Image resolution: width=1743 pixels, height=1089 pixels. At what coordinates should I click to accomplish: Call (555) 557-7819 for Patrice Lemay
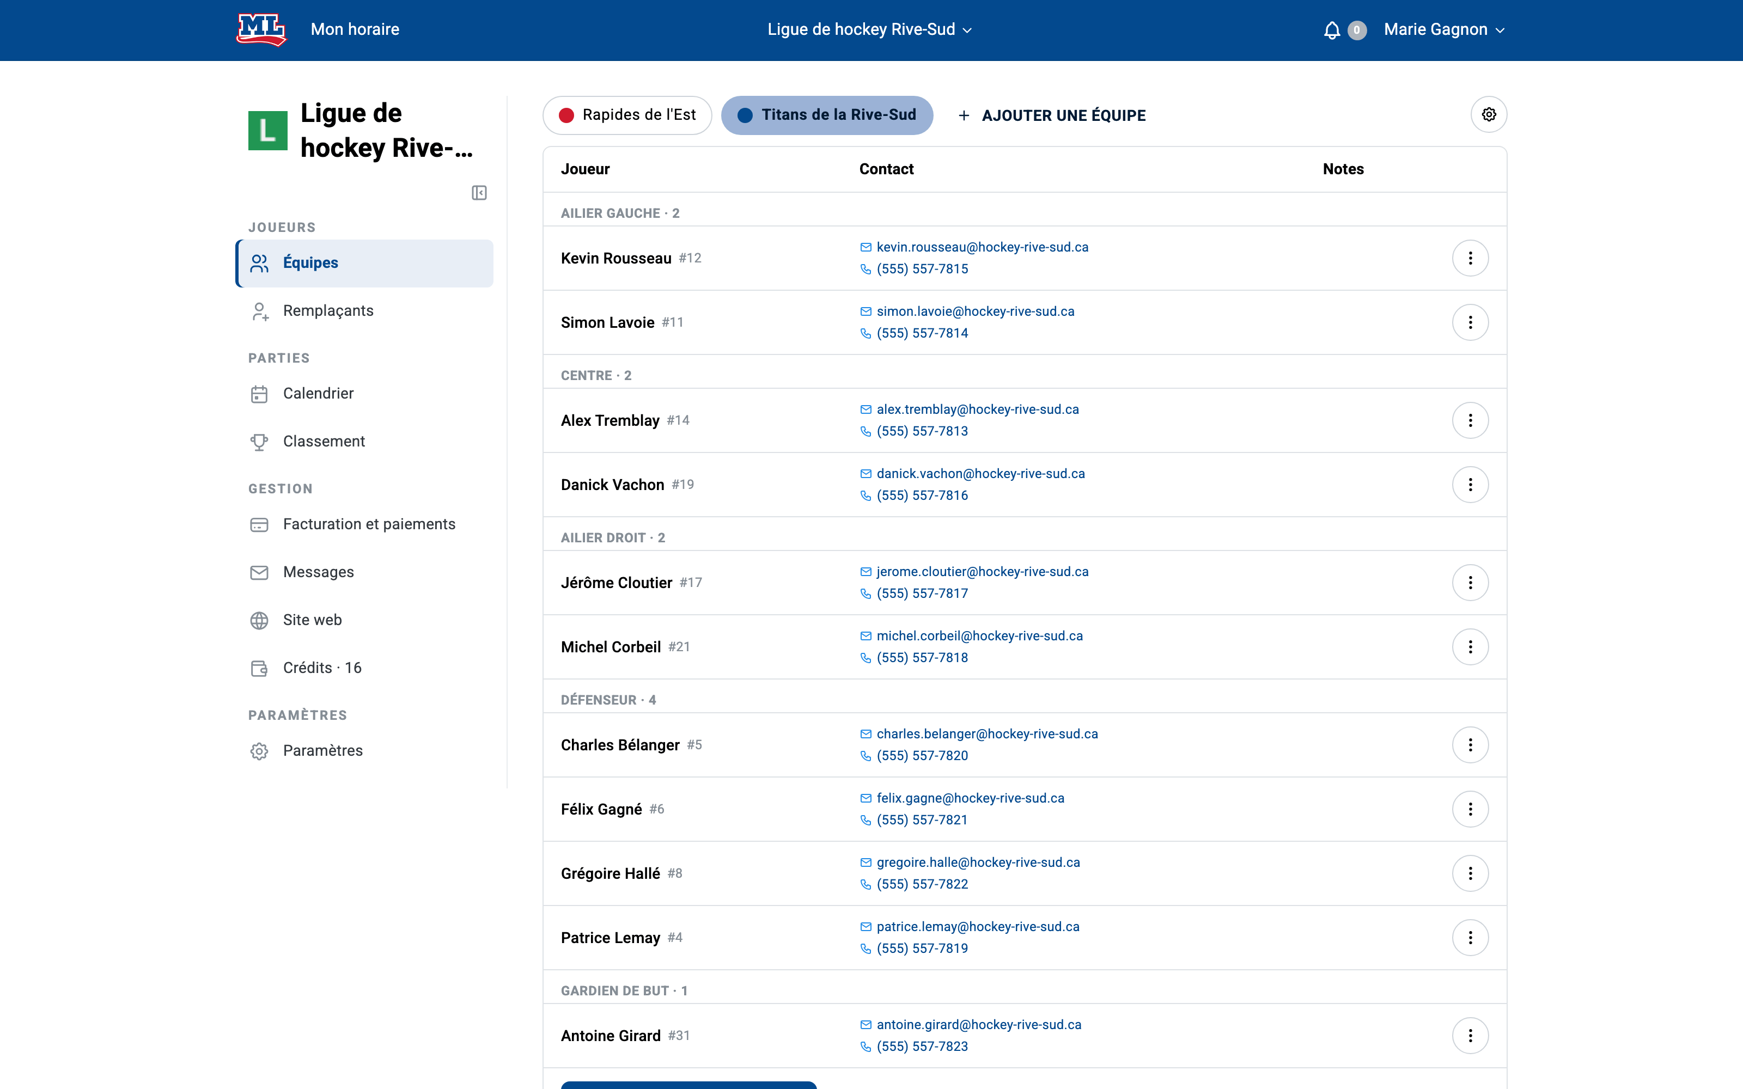(x=922, y=949)
